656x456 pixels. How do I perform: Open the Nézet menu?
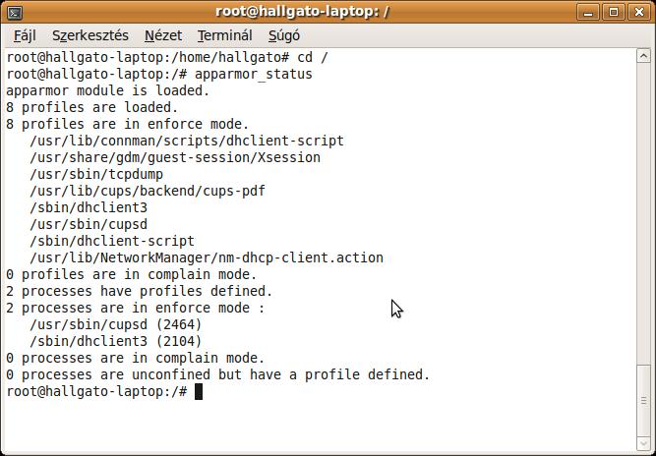(x=163, y=35)
